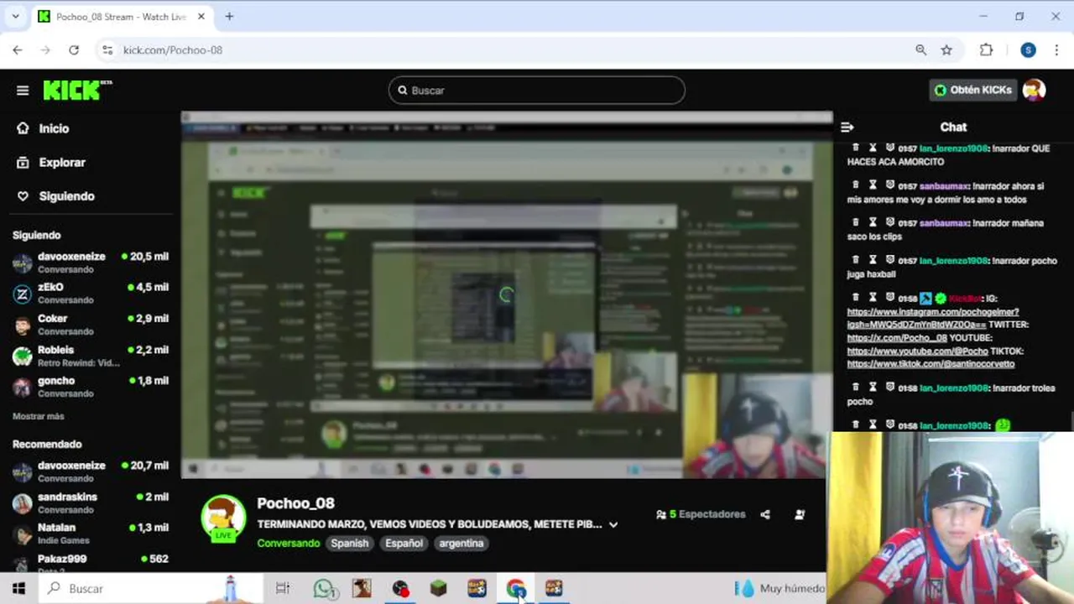Image resolution: width=1074 pixels, height=604 pixels.
Task: Click the Windows taskbar Buscar box
Action: point(151,588)
